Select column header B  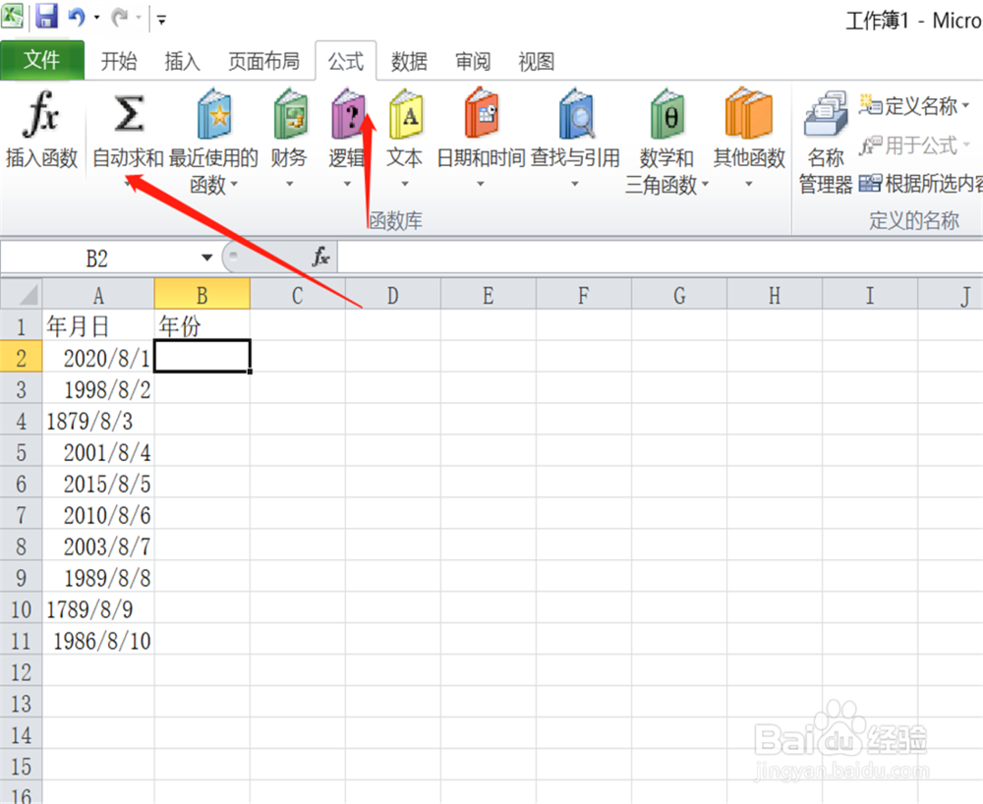click(x=202, y=295)
